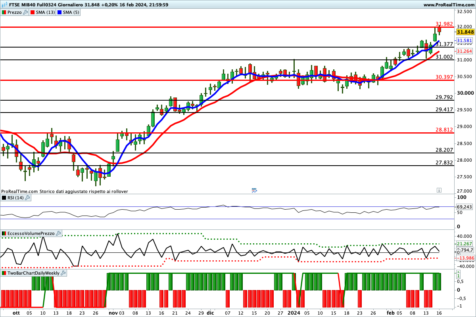The height and width of the screenshot is (317, 476).
Task: Click the info icon at the bottom of the price panel
Action: coord(439,190)
